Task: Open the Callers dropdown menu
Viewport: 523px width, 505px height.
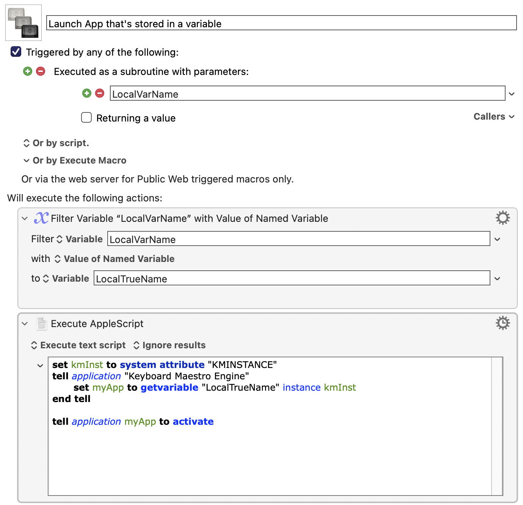Action: (494, 117)
